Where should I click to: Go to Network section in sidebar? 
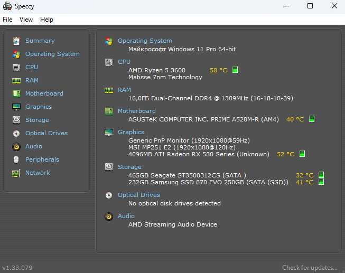pos(38,173)
